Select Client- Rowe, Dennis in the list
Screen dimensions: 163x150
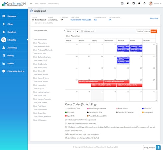point(40,110)
